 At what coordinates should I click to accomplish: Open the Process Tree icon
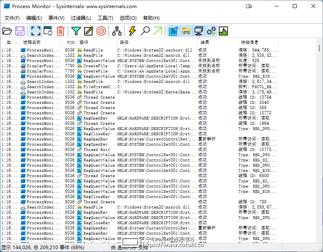(117, 31)
